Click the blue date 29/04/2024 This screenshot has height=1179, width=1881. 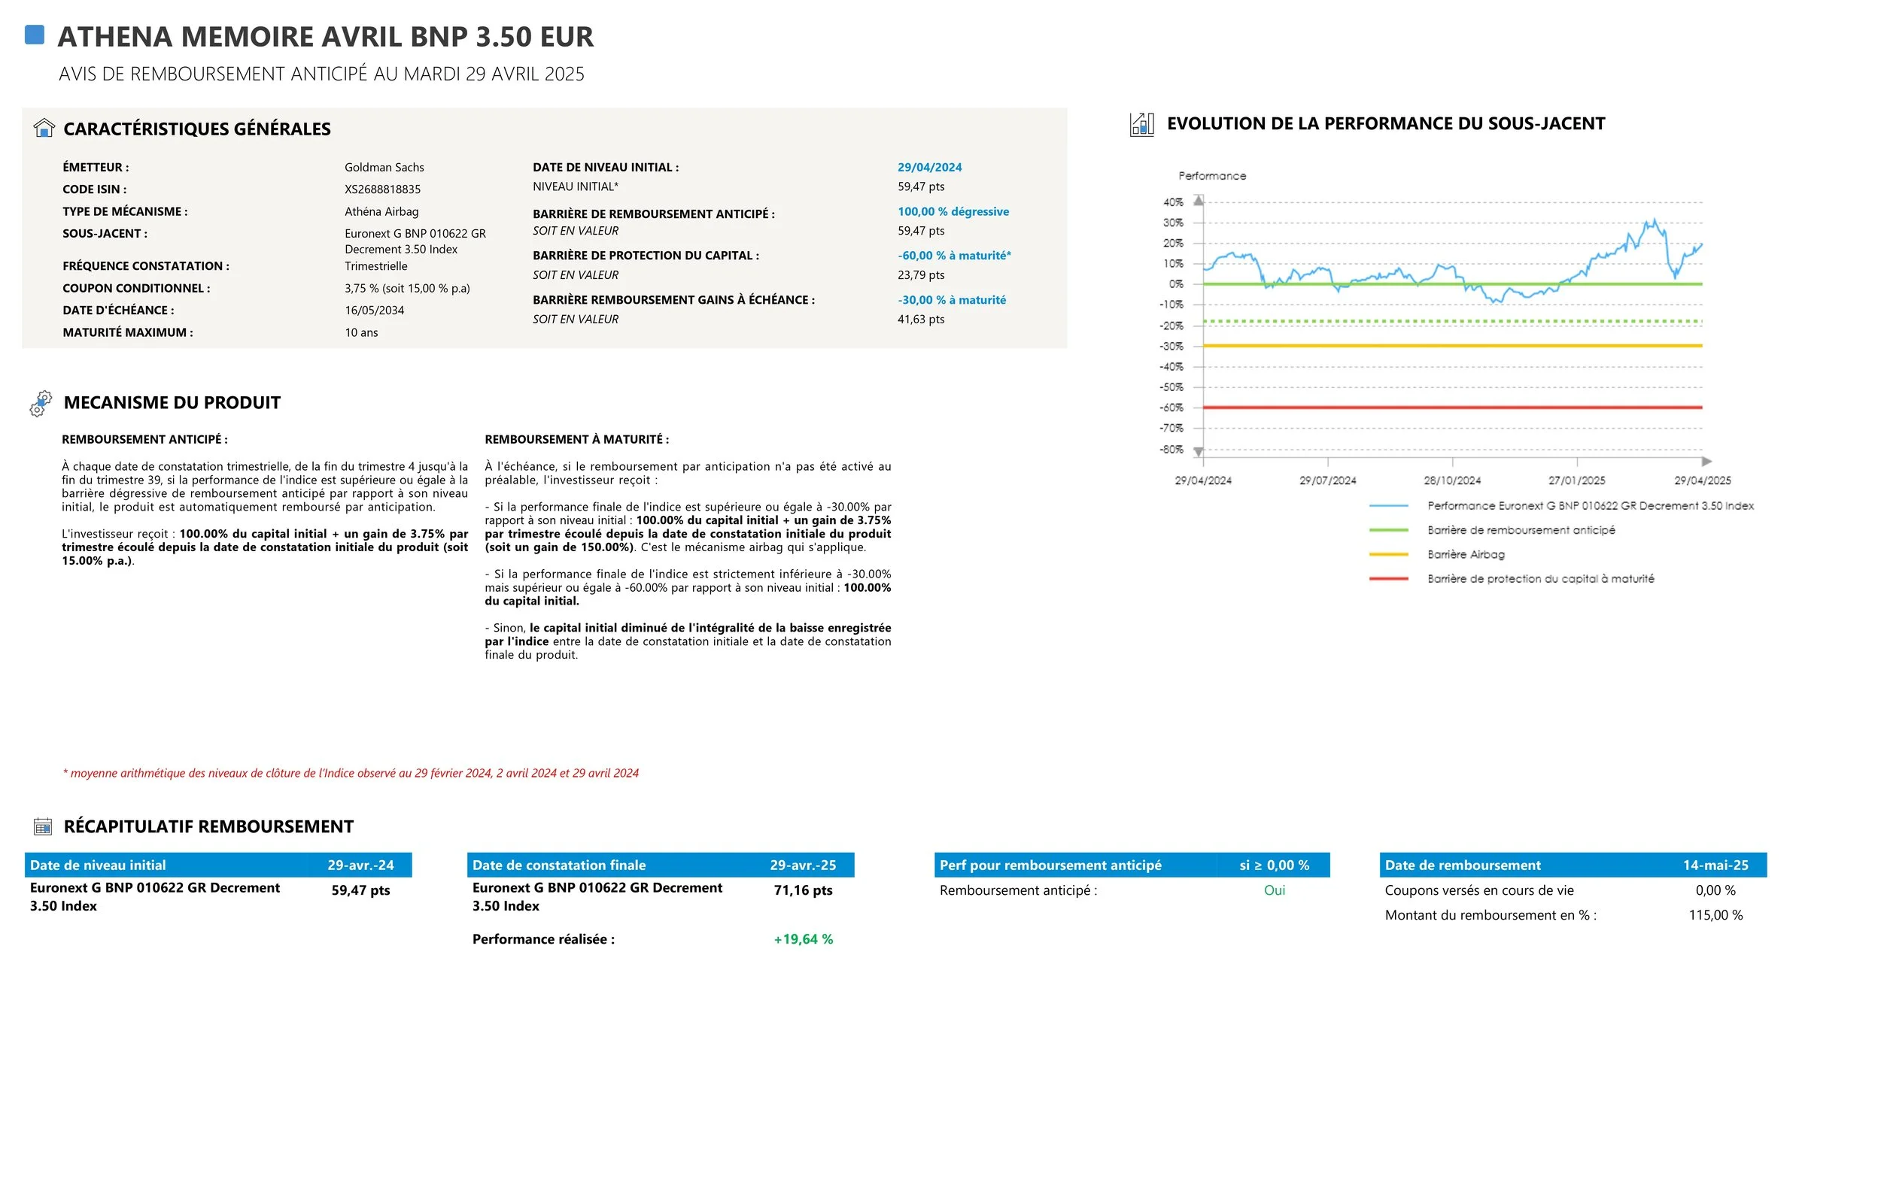pyautogui.click(x=929, y=167)
